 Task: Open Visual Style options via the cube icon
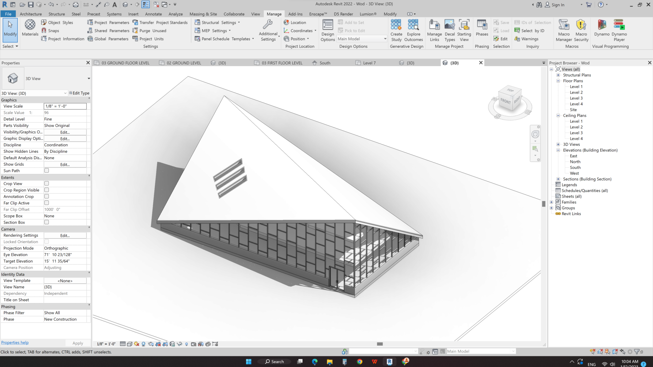tap(129, 344)
